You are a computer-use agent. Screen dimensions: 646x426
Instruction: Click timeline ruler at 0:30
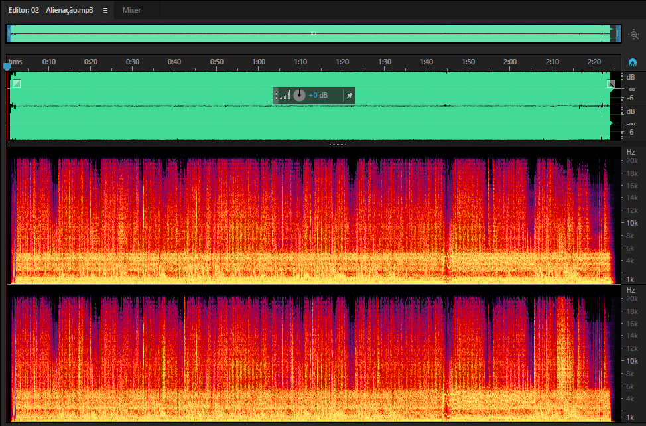133,62
